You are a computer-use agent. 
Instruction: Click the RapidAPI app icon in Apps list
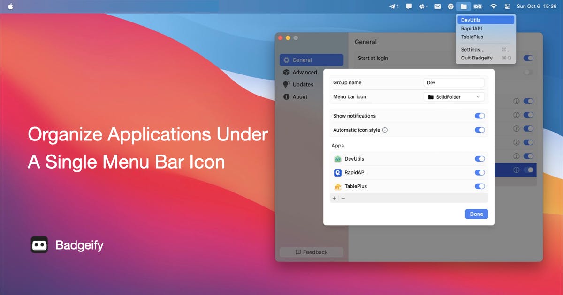(x=337, y=173)
